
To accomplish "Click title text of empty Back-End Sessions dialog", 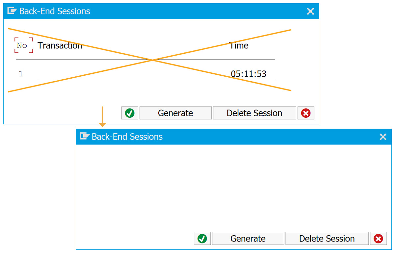I will tap(127, 137).
